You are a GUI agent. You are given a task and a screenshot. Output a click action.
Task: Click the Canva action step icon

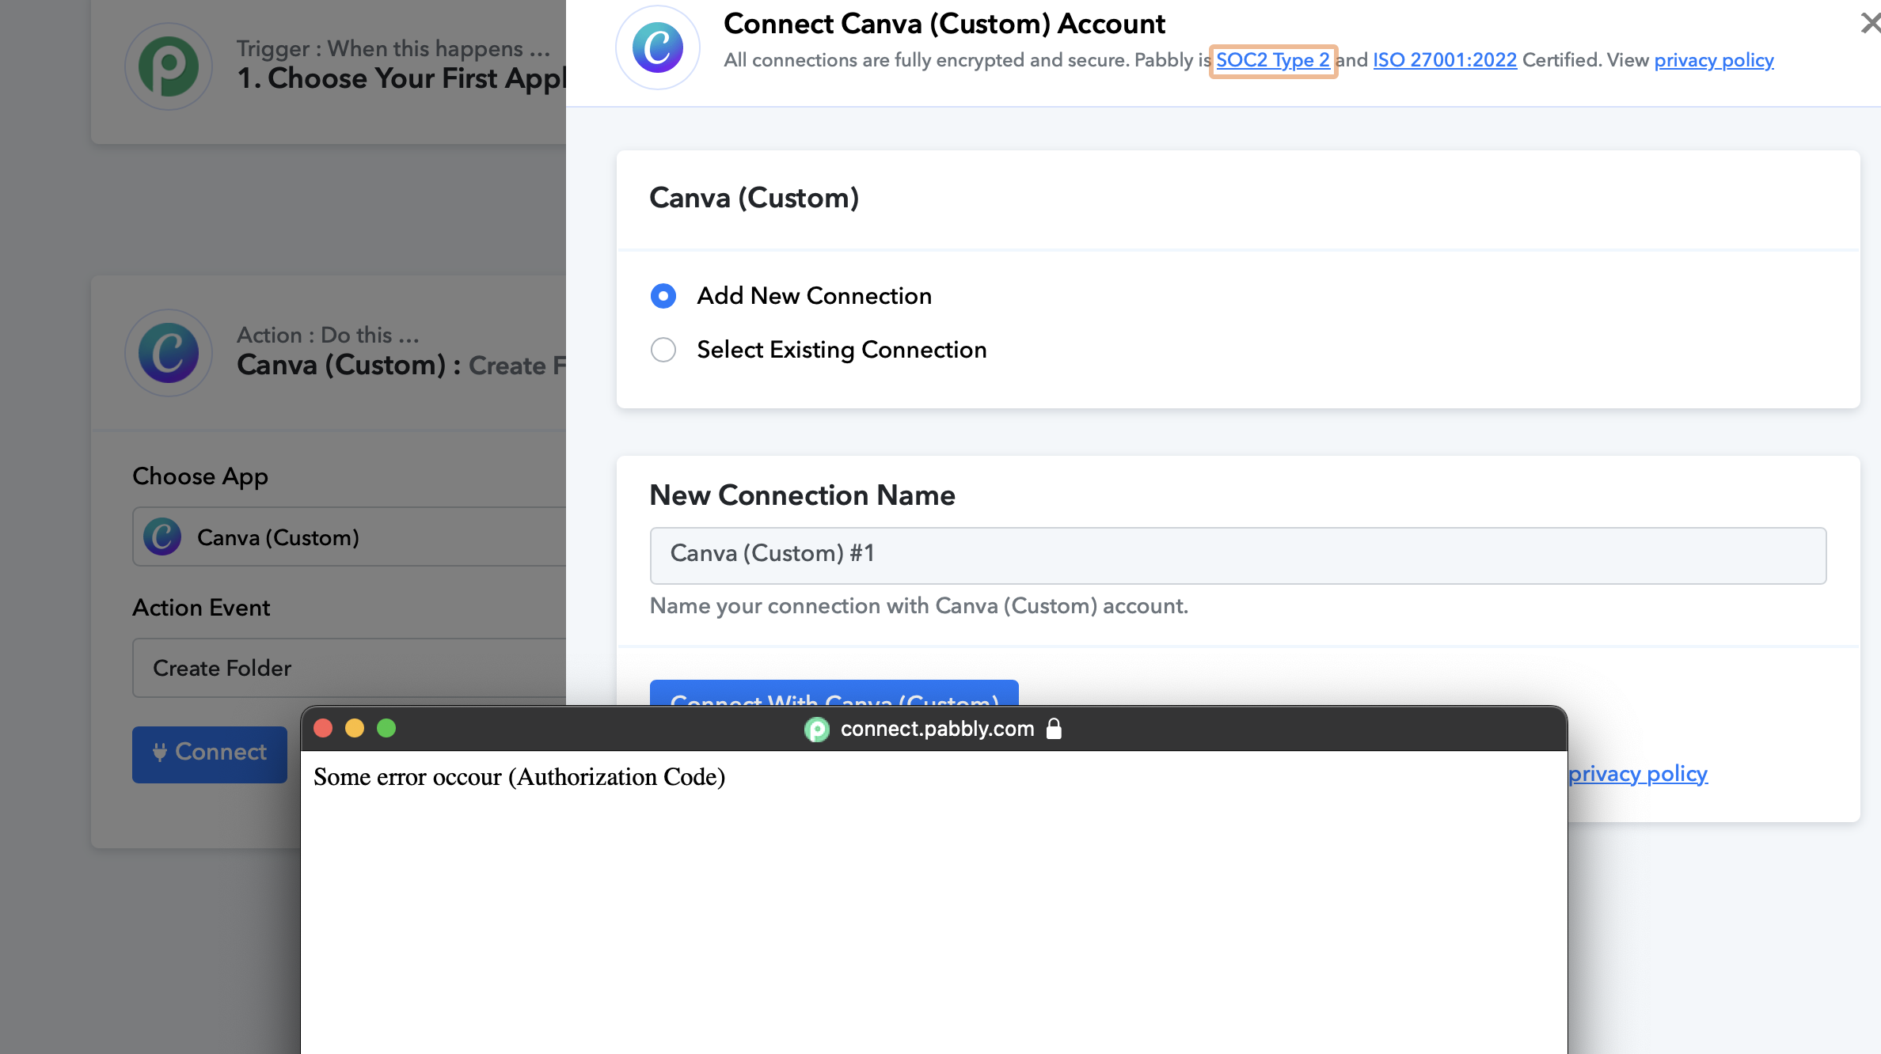tap(169, 353)
